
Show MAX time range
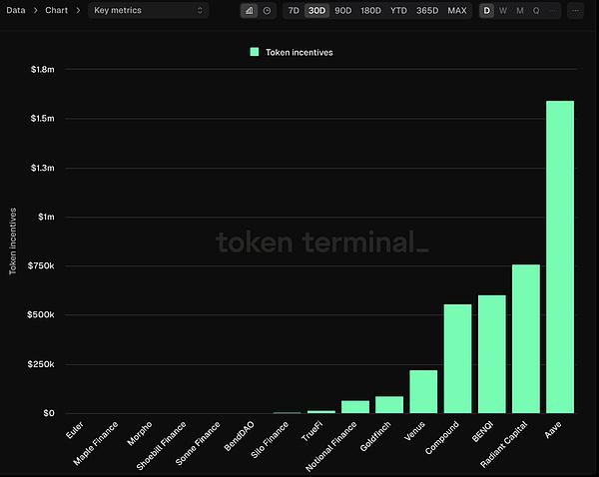point(456,11)
